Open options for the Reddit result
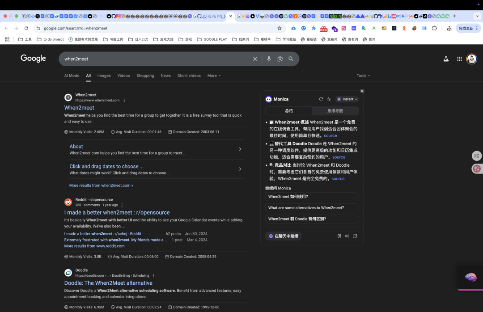 click(x=122, y=205)
